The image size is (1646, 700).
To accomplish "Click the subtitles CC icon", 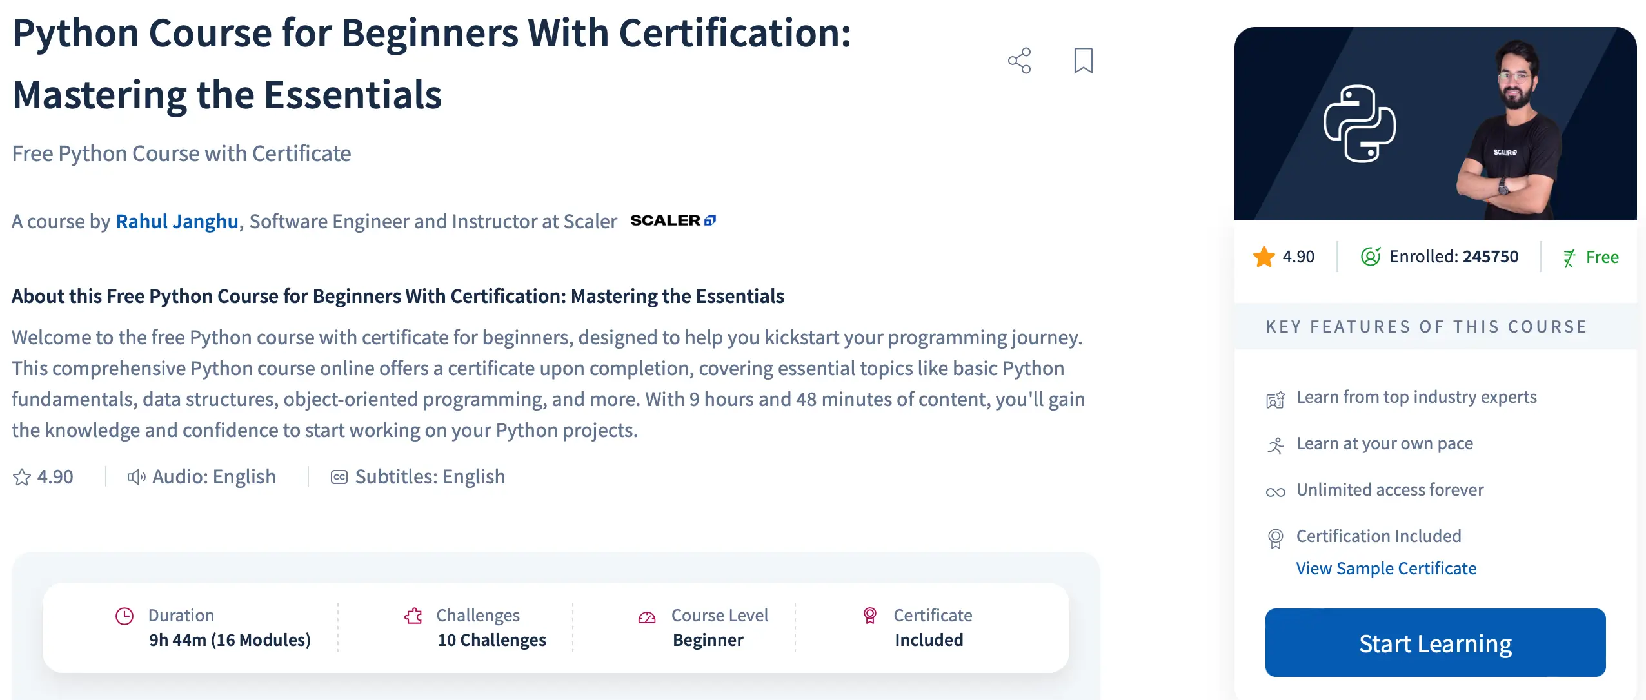I will point(342,477).
